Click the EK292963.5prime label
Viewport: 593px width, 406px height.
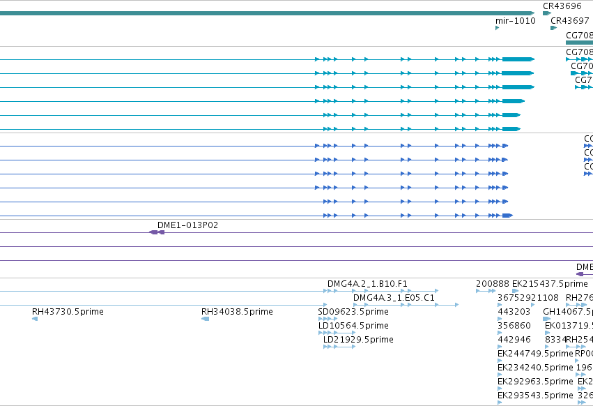point(535,382)
